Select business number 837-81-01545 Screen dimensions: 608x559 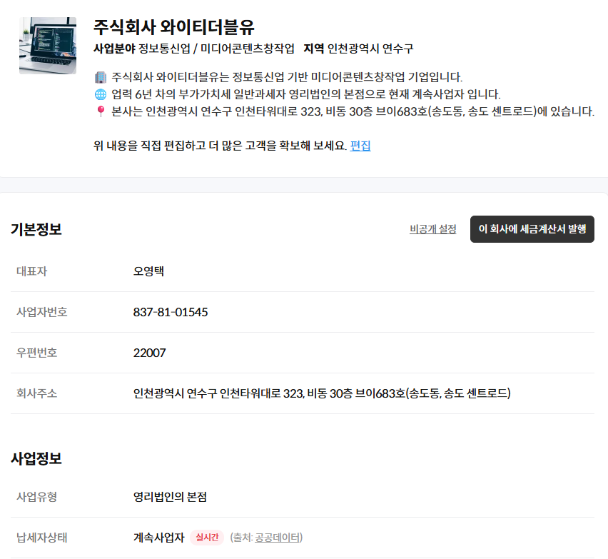tap(171, 312)
